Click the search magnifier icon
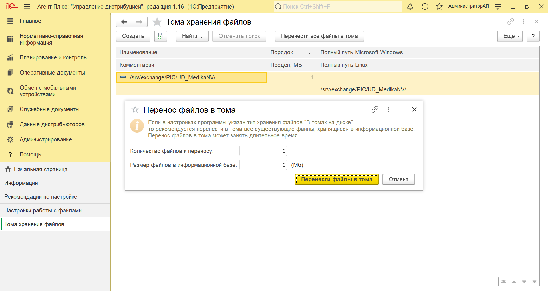Screen dimensions: 548x291 tap(278, 6)
